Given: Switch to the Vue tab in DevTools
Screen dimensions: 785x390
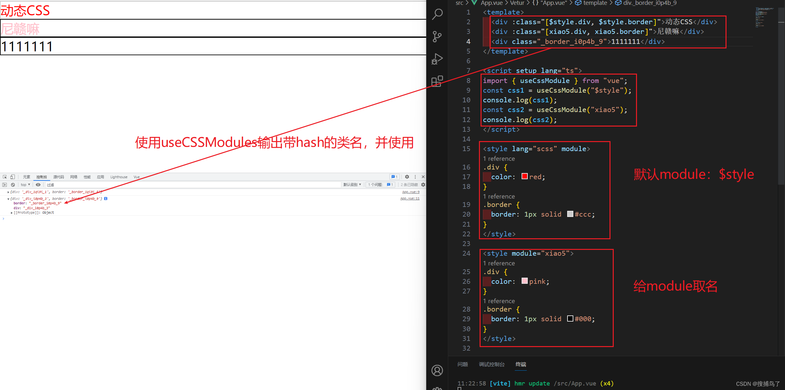Looking at the screenshot, I should coord(137,177).
